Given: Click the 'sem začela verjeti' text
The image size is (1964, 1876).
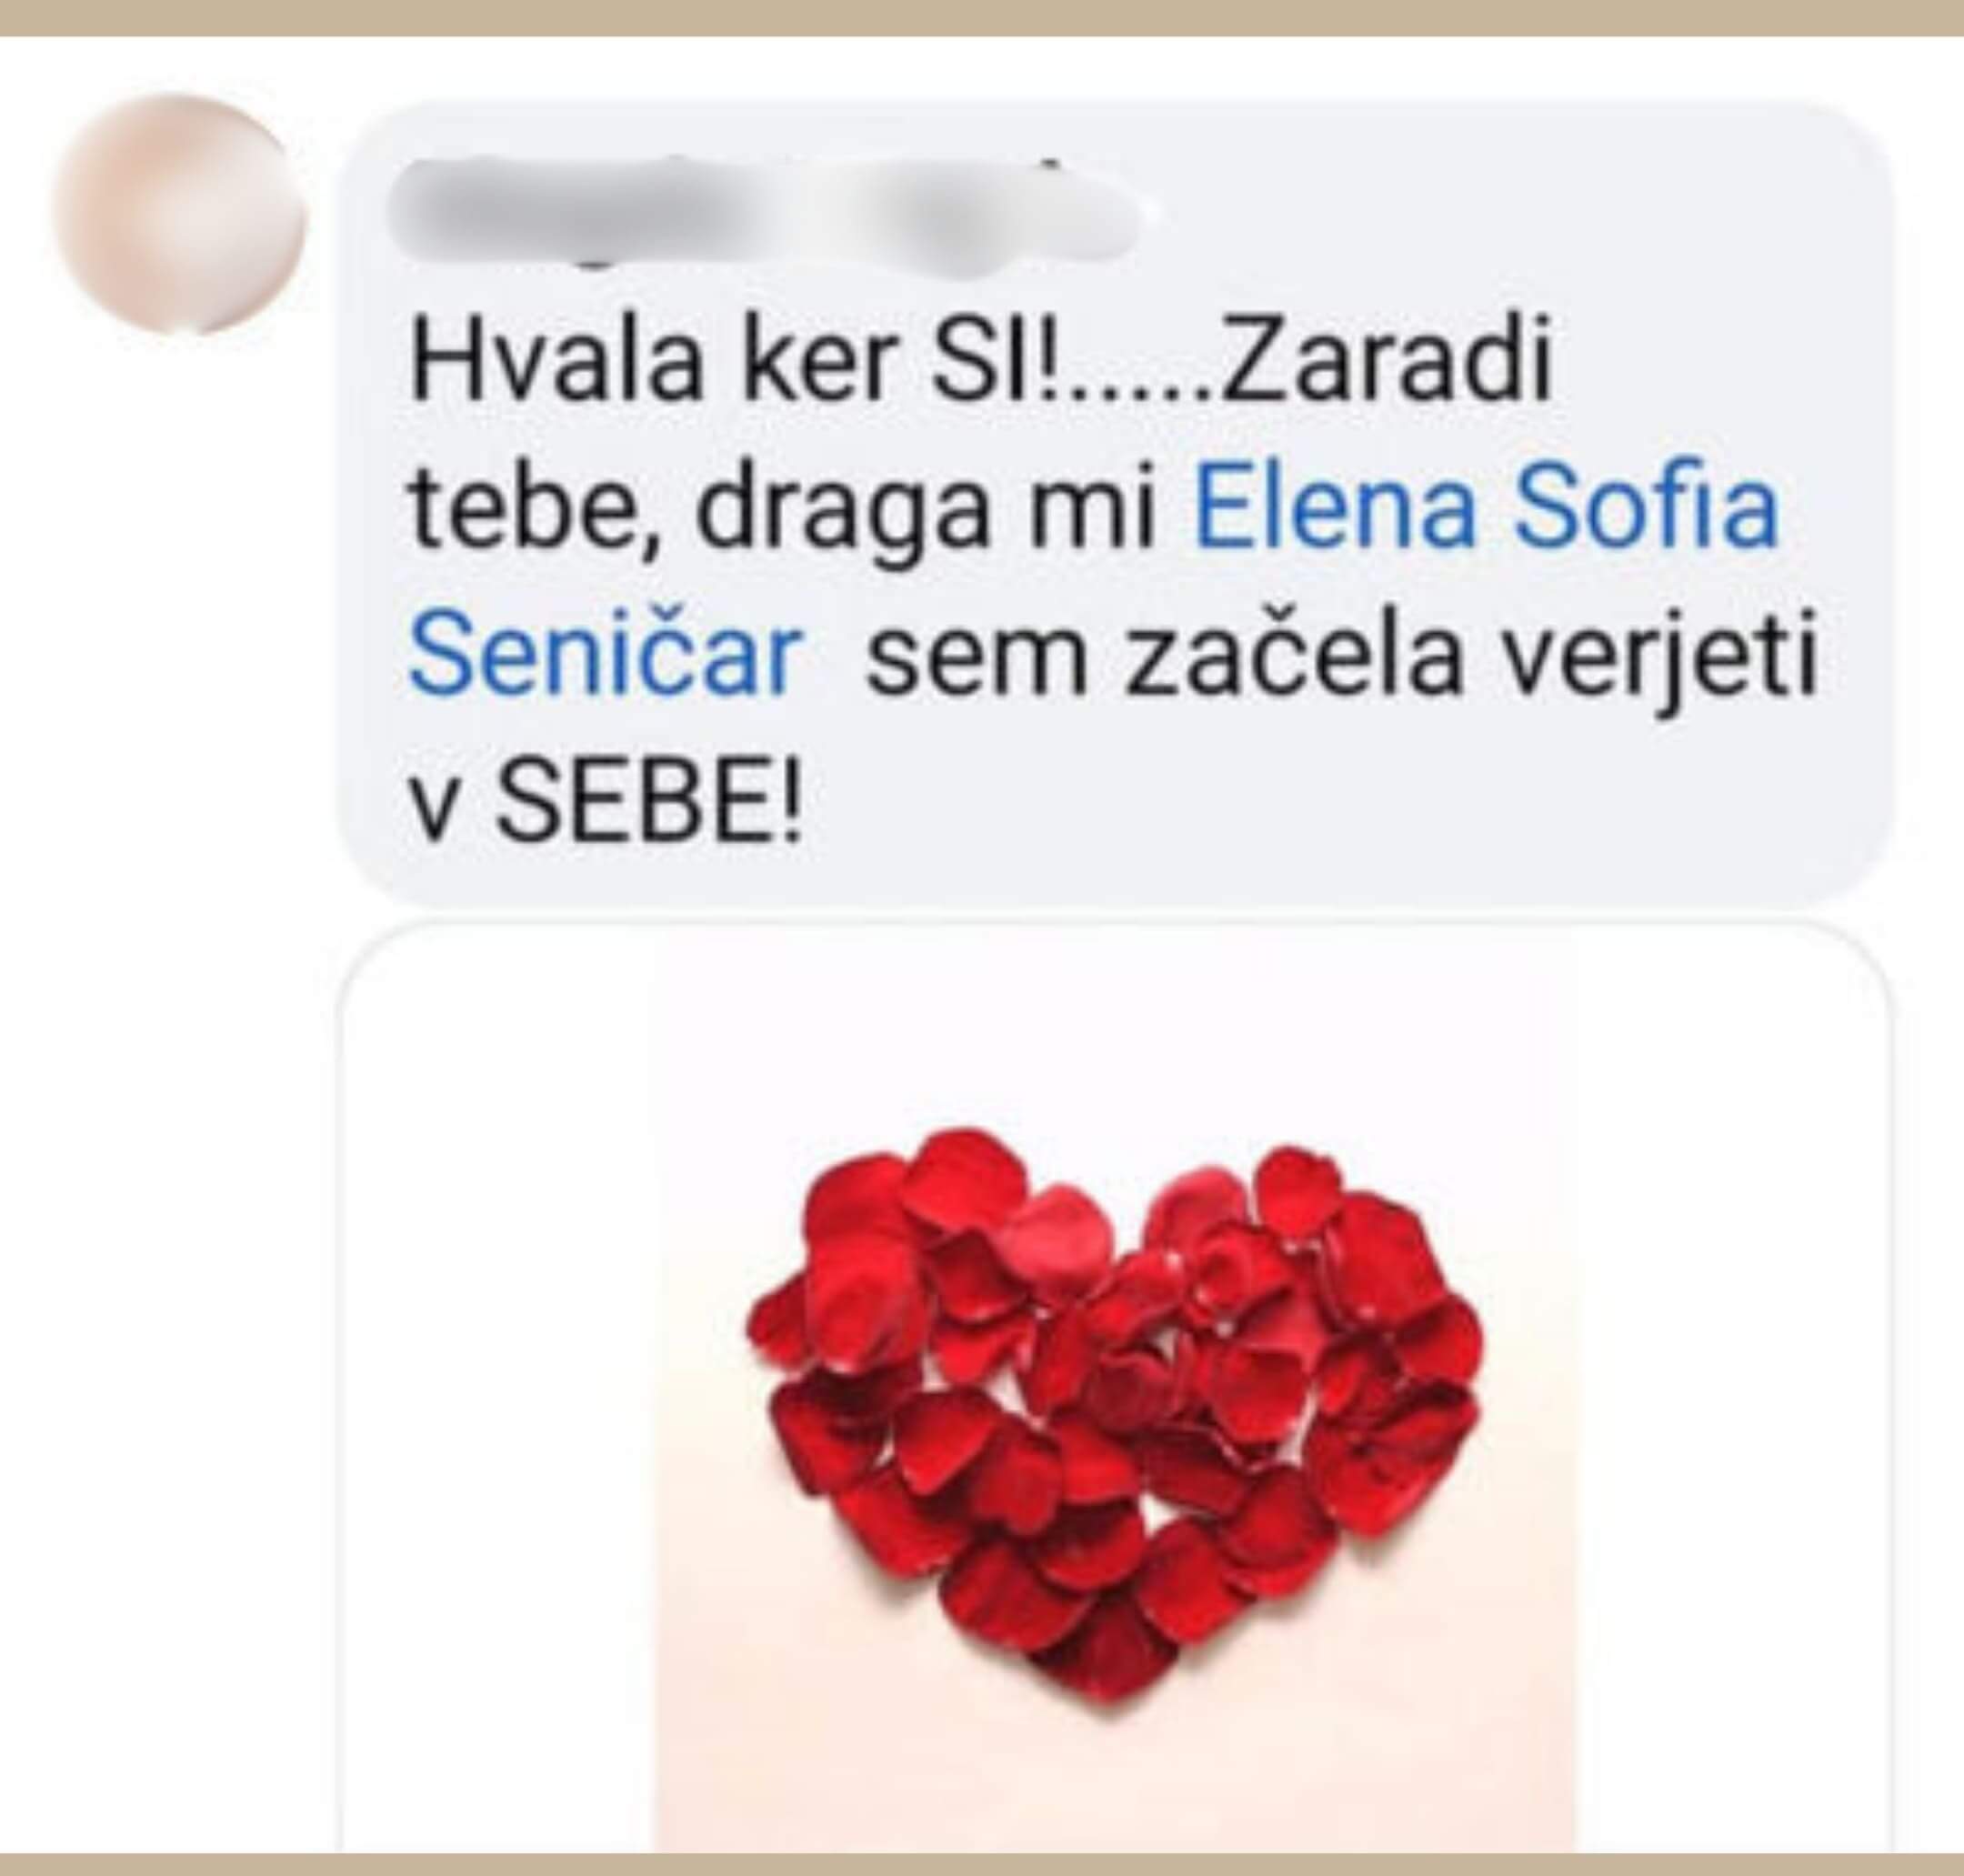Looking at the screenshot, I should 1340,662.
